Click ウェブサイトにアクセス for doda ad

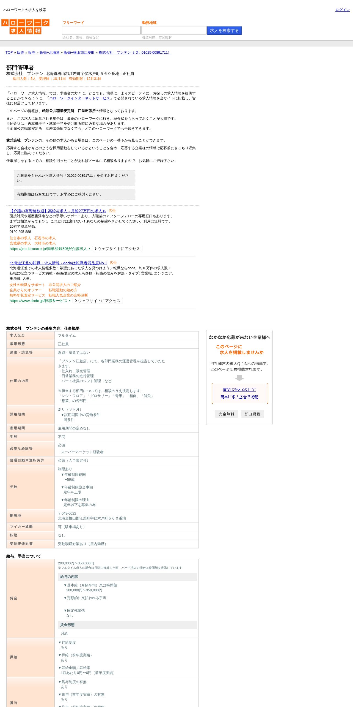98,301
